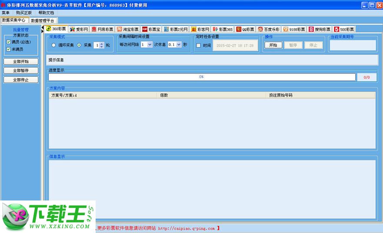This screenshot has width=383, height=233.
Task: Click the 0% progress bar
Action: (x=202, y=77)
